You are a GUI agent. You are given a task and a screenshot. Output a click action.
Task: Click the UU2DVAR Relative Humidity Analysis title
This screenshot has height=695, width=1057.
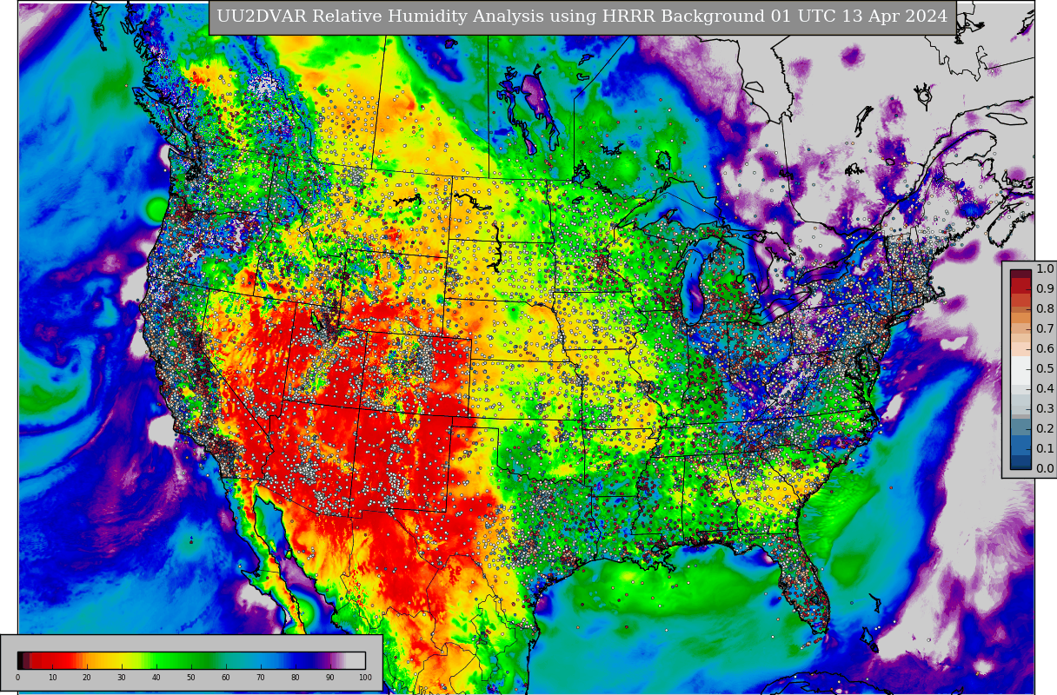(x=582, y=17)
